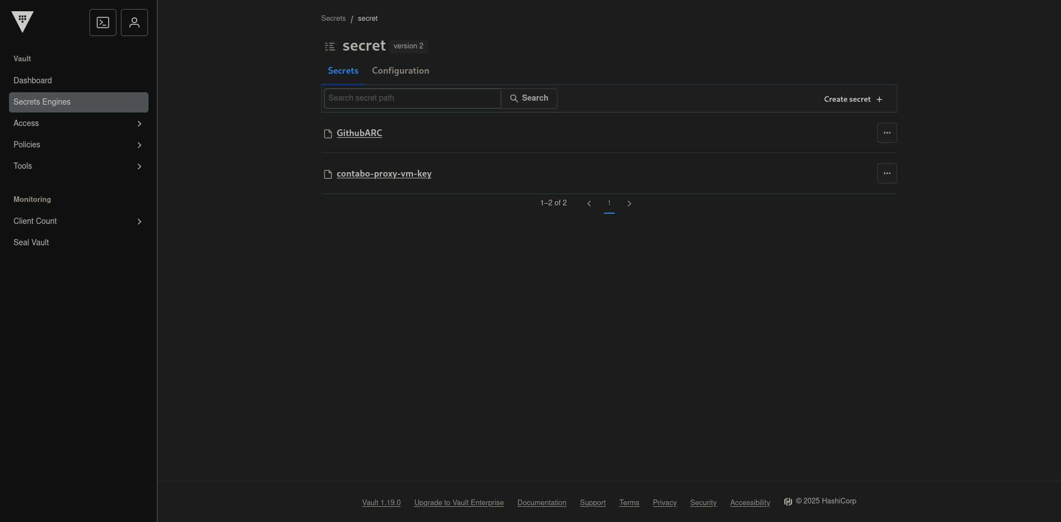The image size is (1061, 522).
Task: Focus the Search secret path field
Action: [x=412, y=98]
